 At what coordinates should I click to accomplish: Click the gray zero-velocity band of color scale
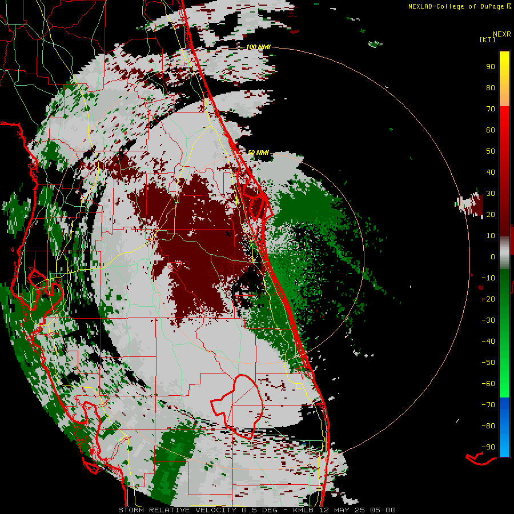pos(504,253)
